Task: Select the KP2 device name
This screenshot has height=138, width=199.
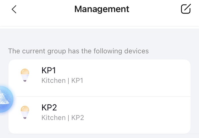Action: [x=49, y=108]
